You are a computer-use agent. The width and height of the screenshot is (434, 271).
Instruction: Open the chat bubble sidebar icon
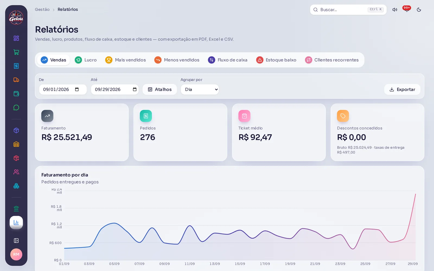click(x=16, y=108)
